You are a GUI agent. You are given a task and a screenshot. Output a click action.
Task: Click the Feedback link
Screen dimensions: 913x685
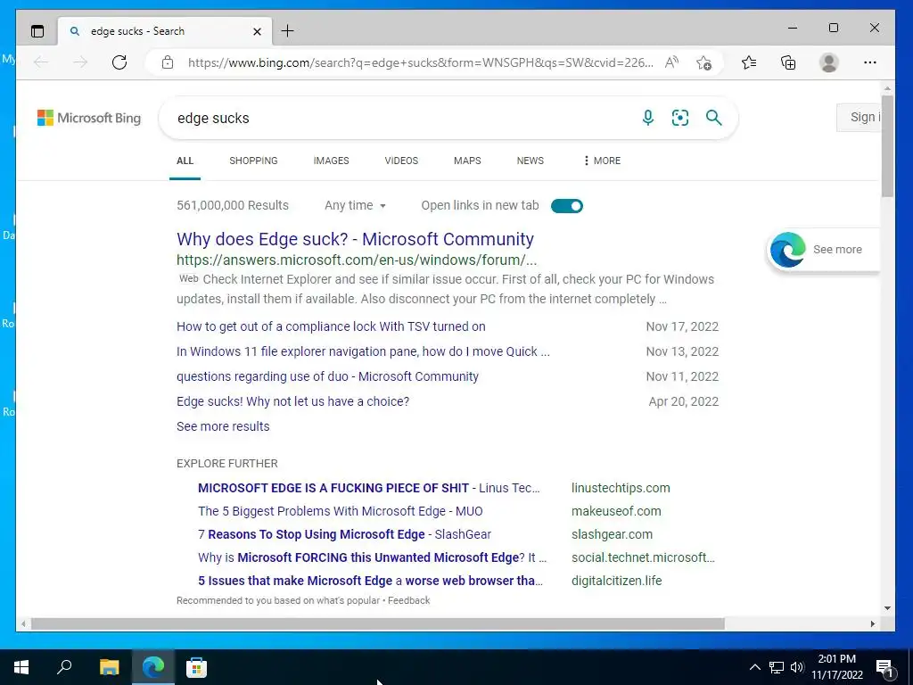[408, 600]
